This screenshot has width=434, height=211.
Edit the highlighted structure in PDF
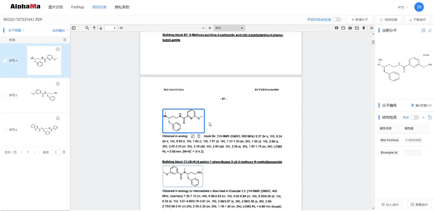tap(193, 136)
